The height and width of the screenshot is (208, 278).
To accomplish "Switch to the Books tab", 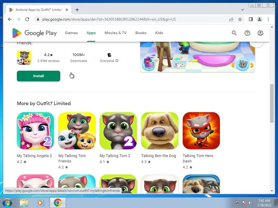I will click(141, 33).
